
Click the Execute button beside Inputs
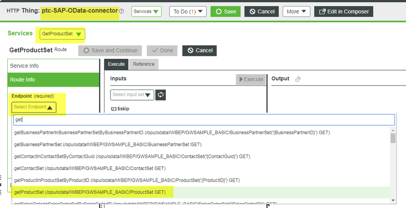[251, 79]
